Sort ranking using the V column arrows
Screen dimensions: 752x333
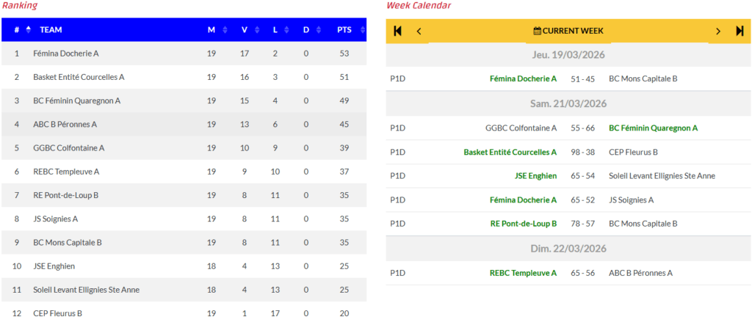(x=257, y=30)
